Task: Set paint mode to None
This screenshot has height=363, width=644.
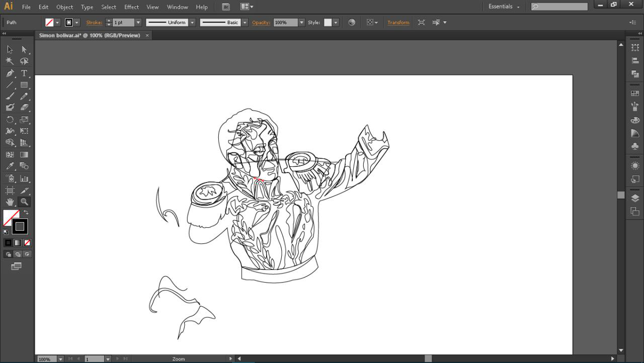Action: pyautogui.click(x=27, y=243)
